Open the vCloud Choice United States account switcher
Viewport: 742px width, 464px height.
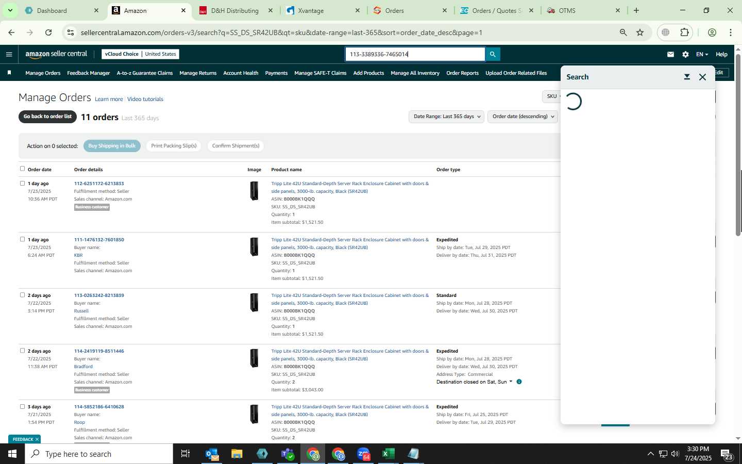point(141,54)
